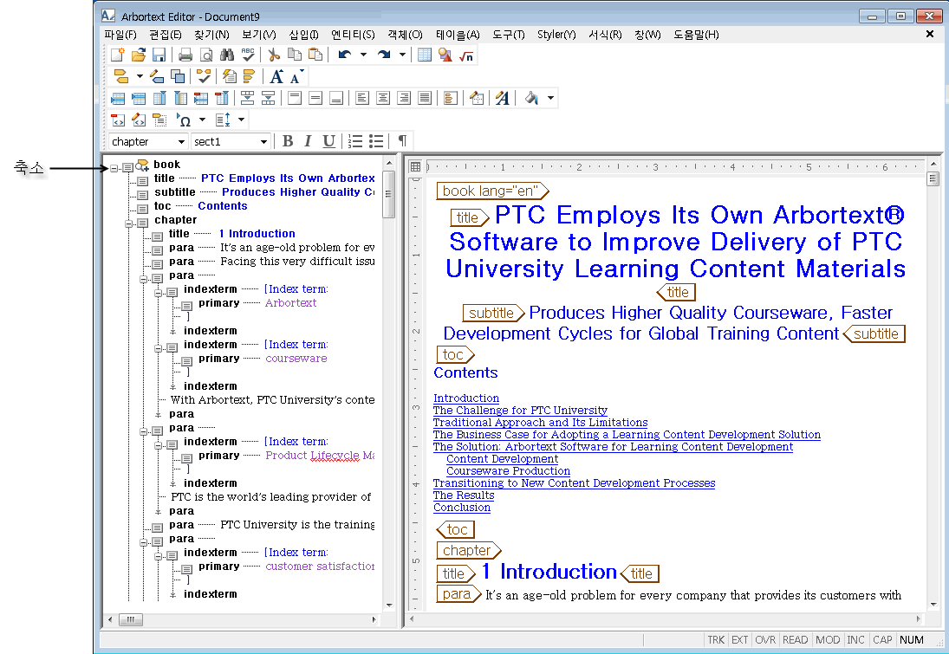Run the ABC spell check
The height and width of the screenshot is (654, 949).
(248, 55)
